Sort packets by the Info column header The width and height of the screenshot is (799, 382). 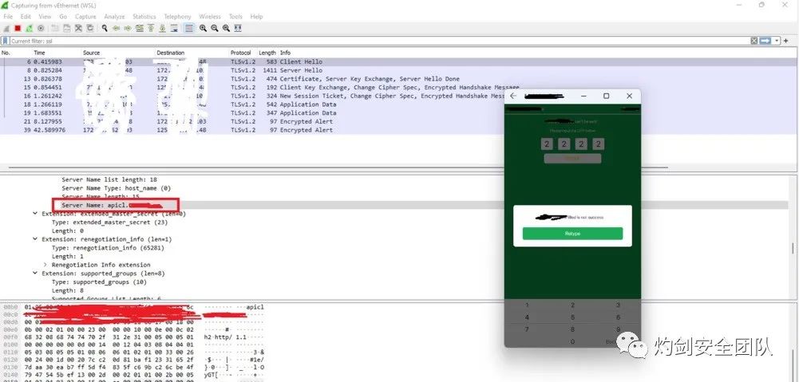pyautogui.click(x=286, y=53)
